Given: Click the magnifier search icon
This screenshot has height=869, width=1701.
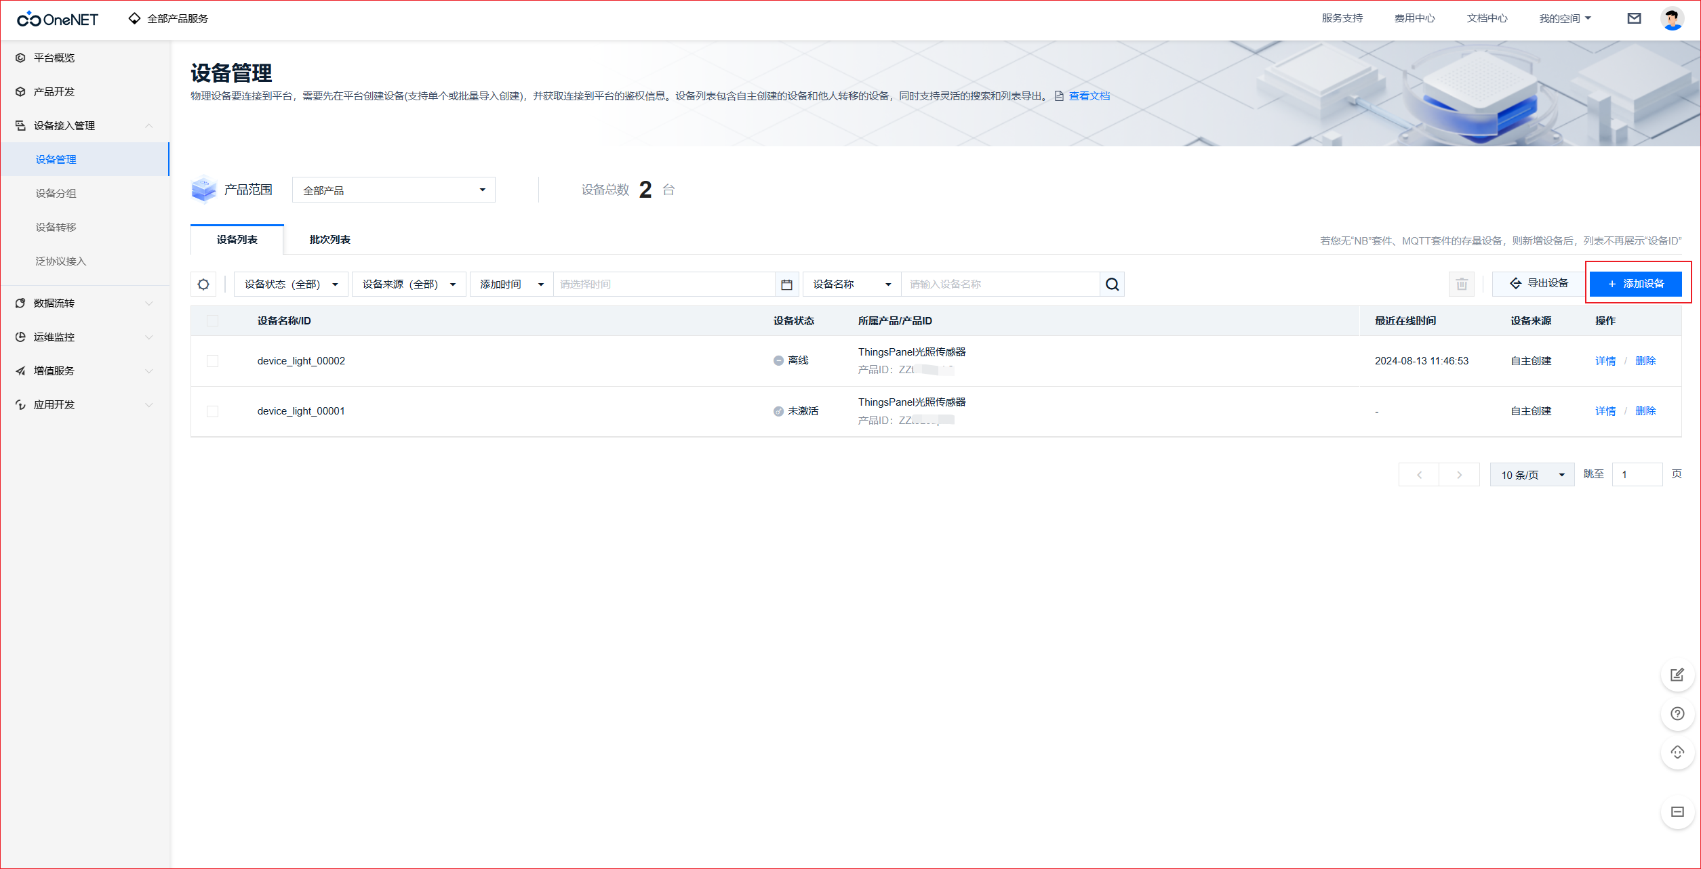Looking at the screenshot, I should point(1112,284).
